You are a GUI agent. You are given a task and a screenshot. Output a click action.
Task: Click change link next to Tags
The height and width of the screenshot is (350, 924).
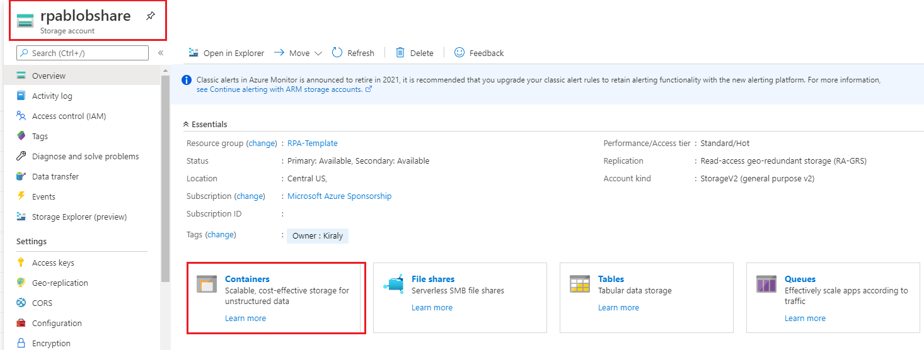(x=221, y=234)
